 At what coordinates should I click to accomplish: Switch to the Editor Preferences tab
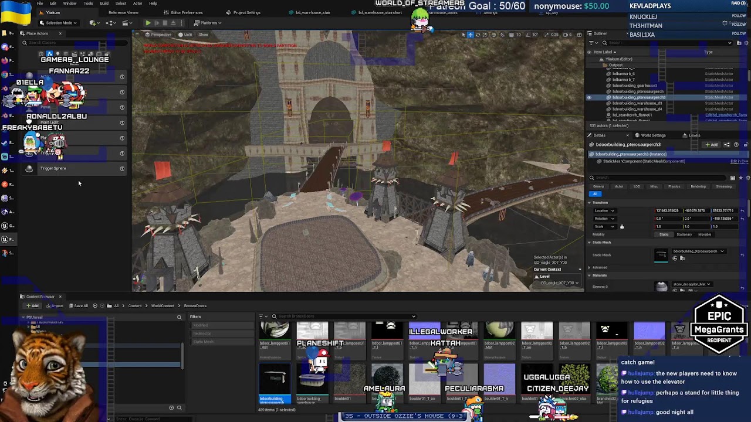point(183,12)
